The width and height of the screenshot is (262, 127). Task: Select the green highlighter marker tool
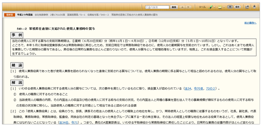[x=211, y=7]
